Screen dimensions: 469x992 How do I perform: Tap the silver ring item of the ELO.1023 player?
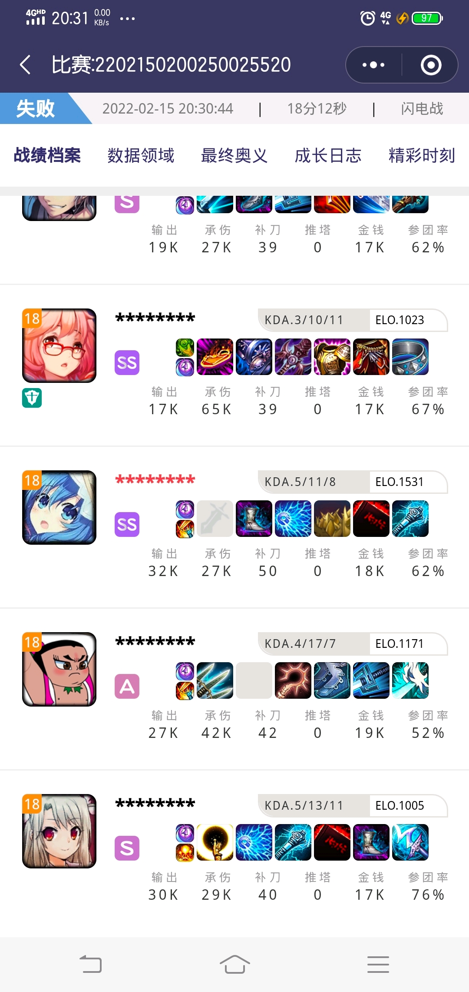point(410,357)
